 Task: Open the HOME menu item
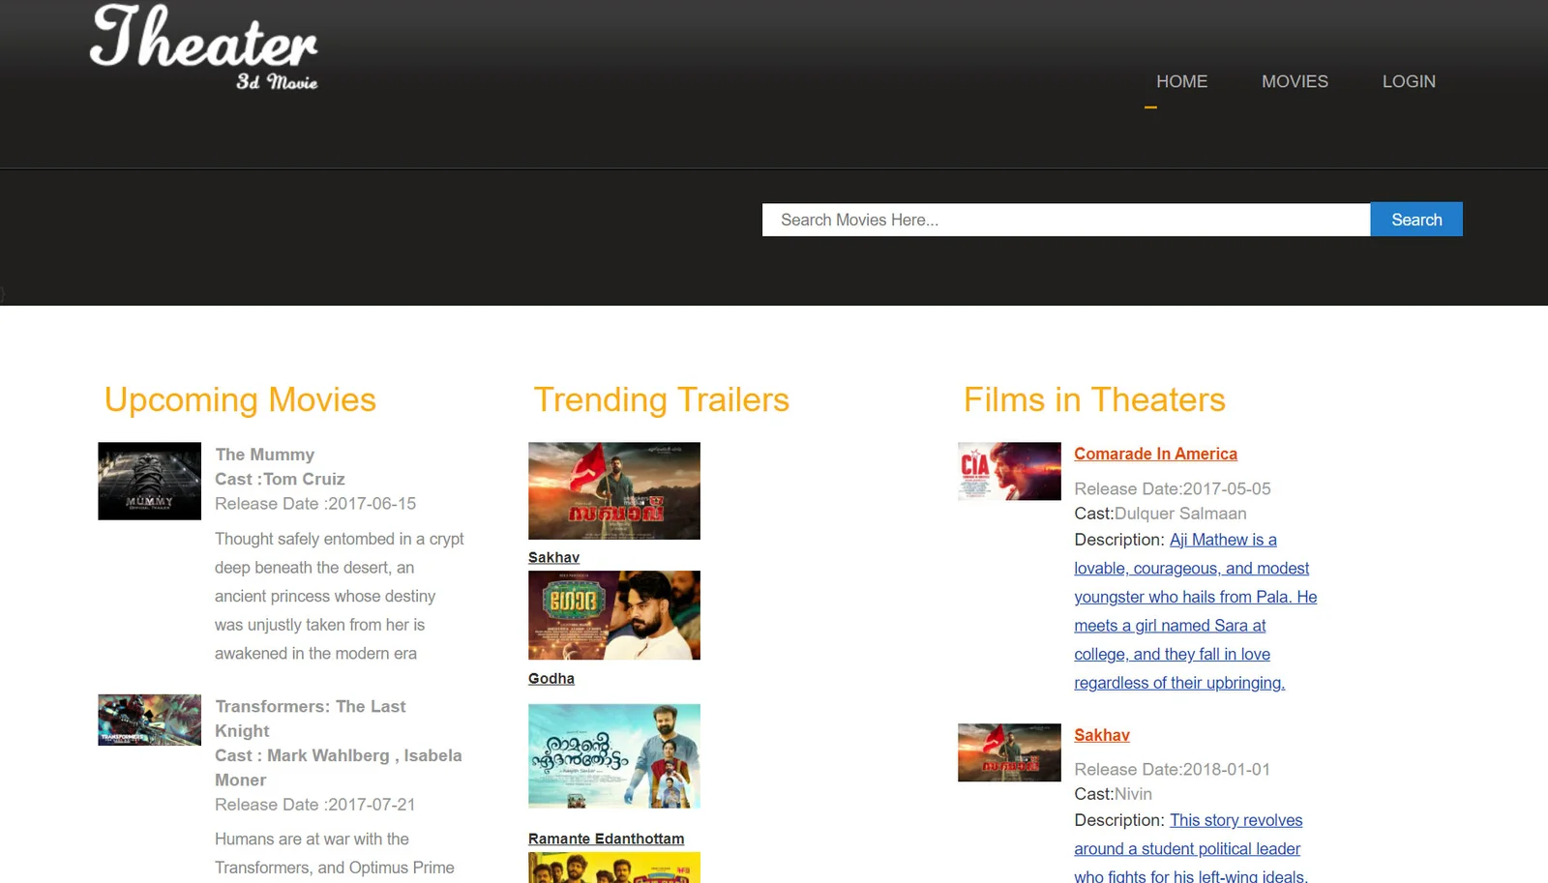pos(1181,82)
